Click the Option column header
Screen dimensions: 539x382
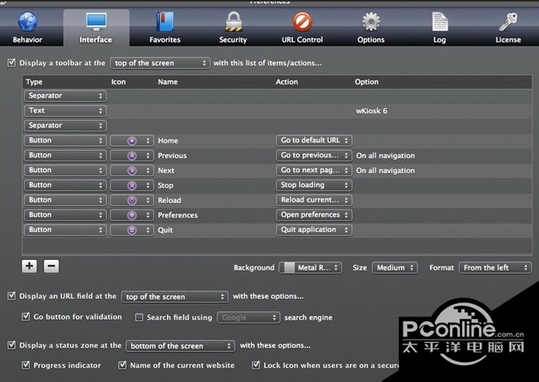pyautogui.click(x=367, y=82)
